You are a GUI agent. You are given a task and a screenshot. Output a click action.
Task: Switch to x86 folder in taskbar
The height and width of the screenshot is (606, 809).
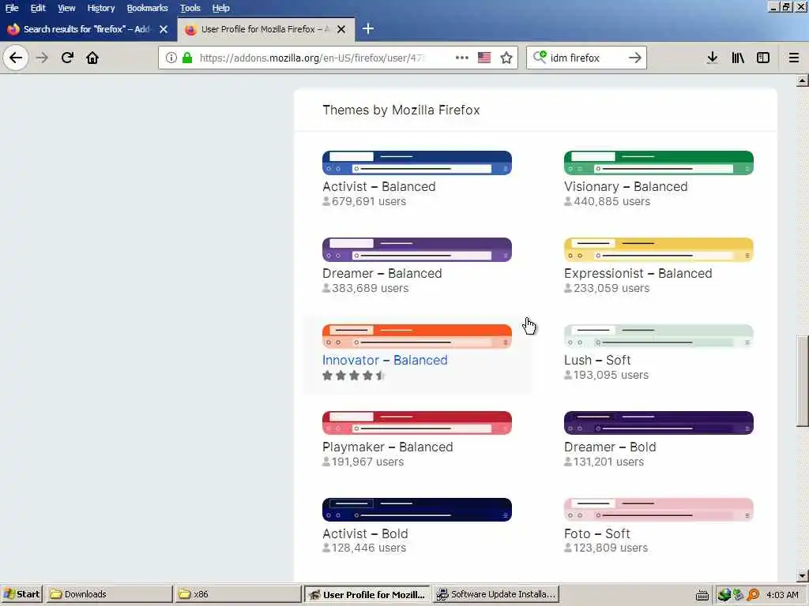(x=238, y=595)
